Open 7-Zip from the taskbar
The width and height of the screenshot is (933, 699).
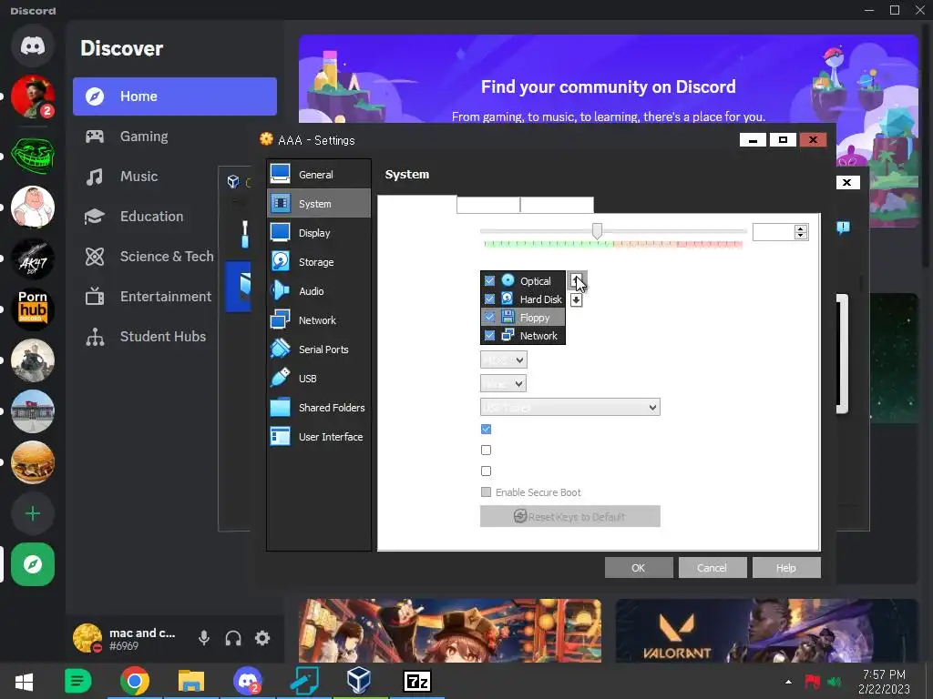tap(416, 681)
